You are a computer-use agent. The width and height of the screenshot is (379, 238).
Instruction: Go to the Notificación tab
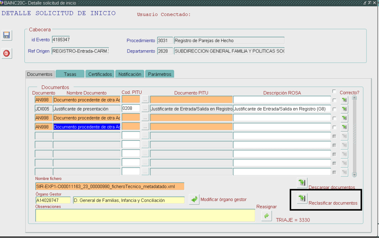(x=130, y=74)
